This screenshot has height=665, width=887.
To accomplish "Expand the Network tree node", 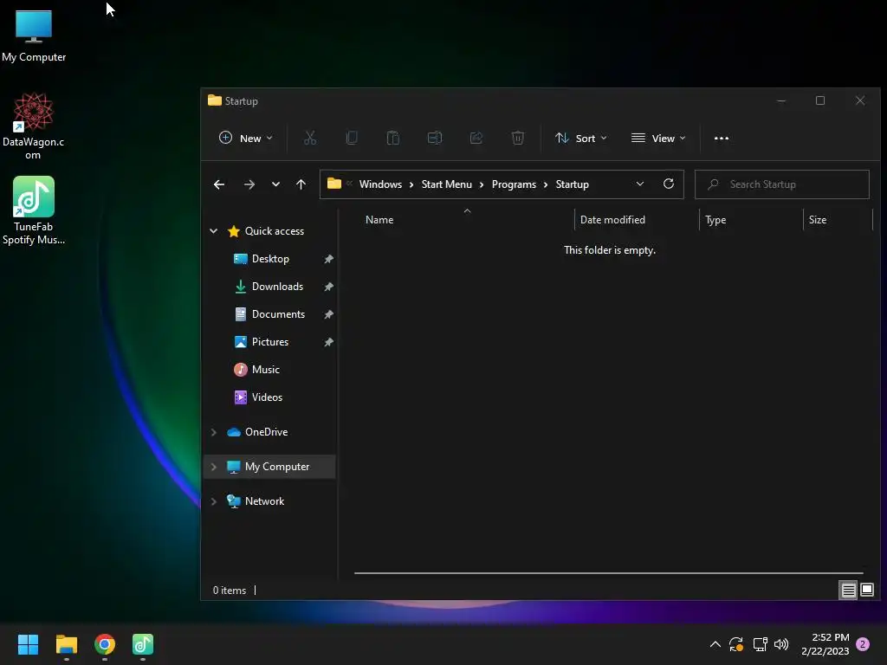I will (213, 501).
